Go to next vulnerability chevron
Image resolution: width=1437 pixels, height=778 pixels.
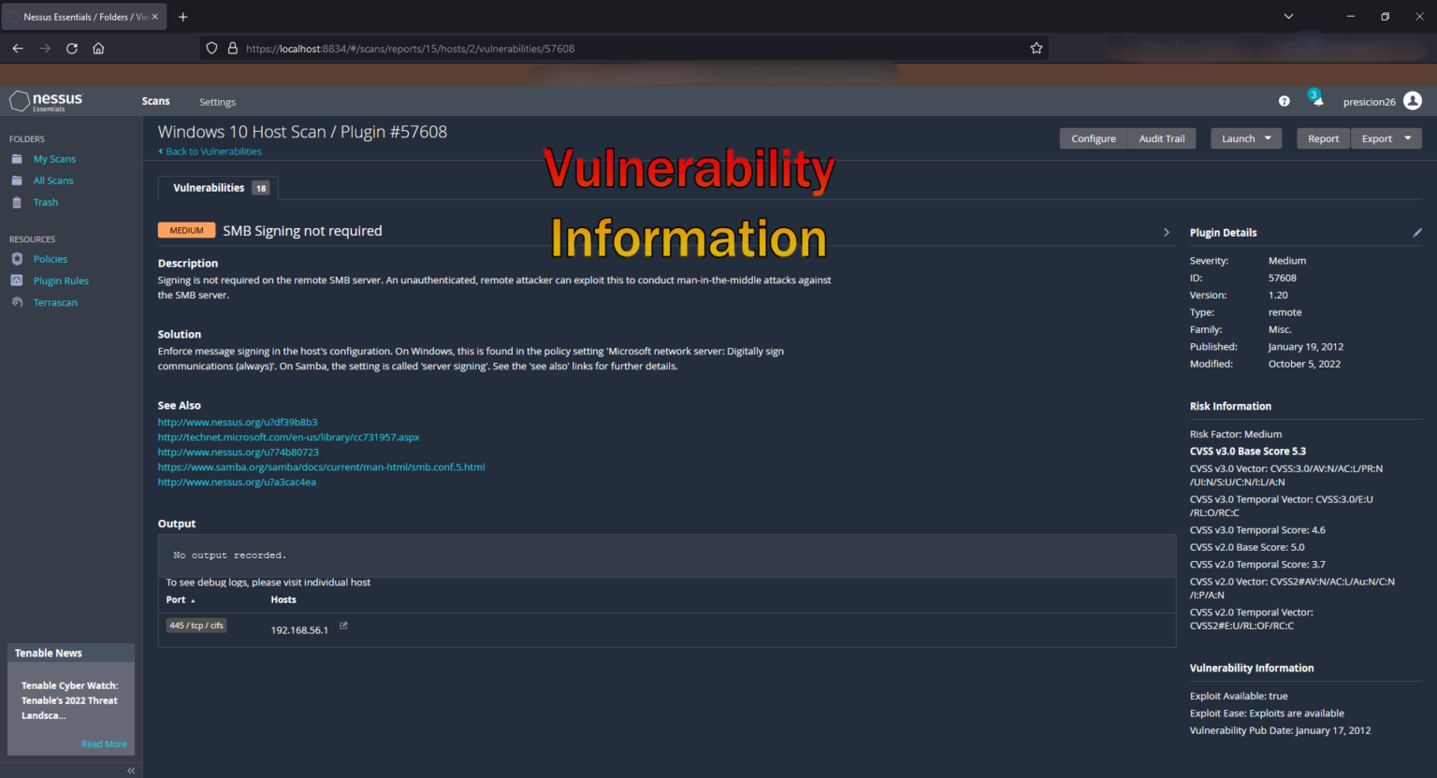click(x=1166, y=232)
